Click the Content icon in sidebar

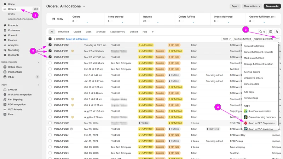click(x=5, y=35)
